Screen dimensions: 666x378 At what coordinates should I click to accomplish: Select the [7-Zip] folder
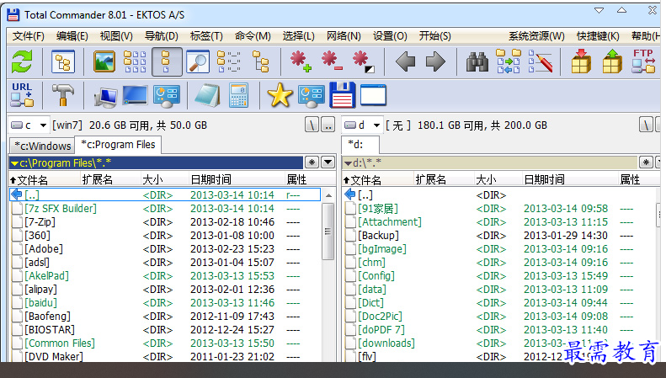tap(40, 222)
